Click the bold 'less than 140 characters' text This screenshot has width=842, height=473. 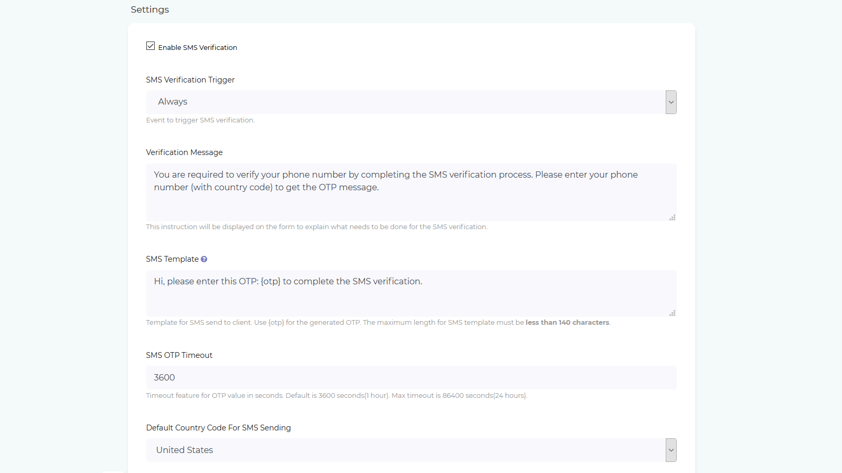coord(567,322)
